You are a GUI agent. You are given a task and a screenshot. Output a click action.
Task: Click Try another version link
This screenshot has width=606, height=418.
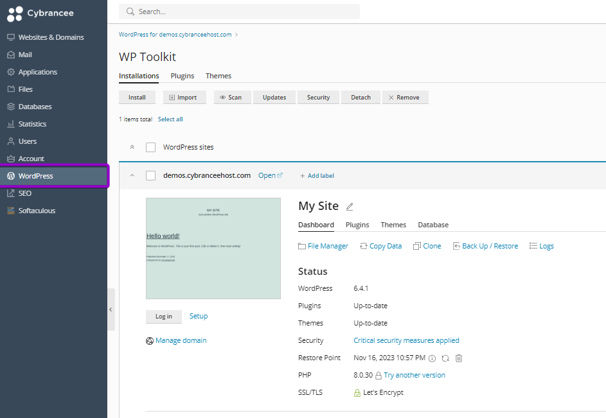[414, 375]
